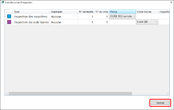Click the N° de feuille column header
The image size is (174, 110).
tap(86, 12)
